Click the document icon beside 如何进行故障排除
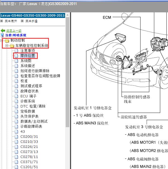 pyautogui.click(x=16, y=71)
